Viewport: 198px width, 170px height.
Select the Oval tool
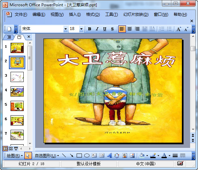coord(87,156)
